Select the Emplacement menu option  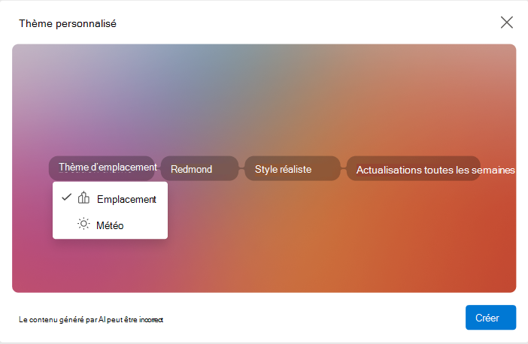pyautogui.click(x=110, y=199)
